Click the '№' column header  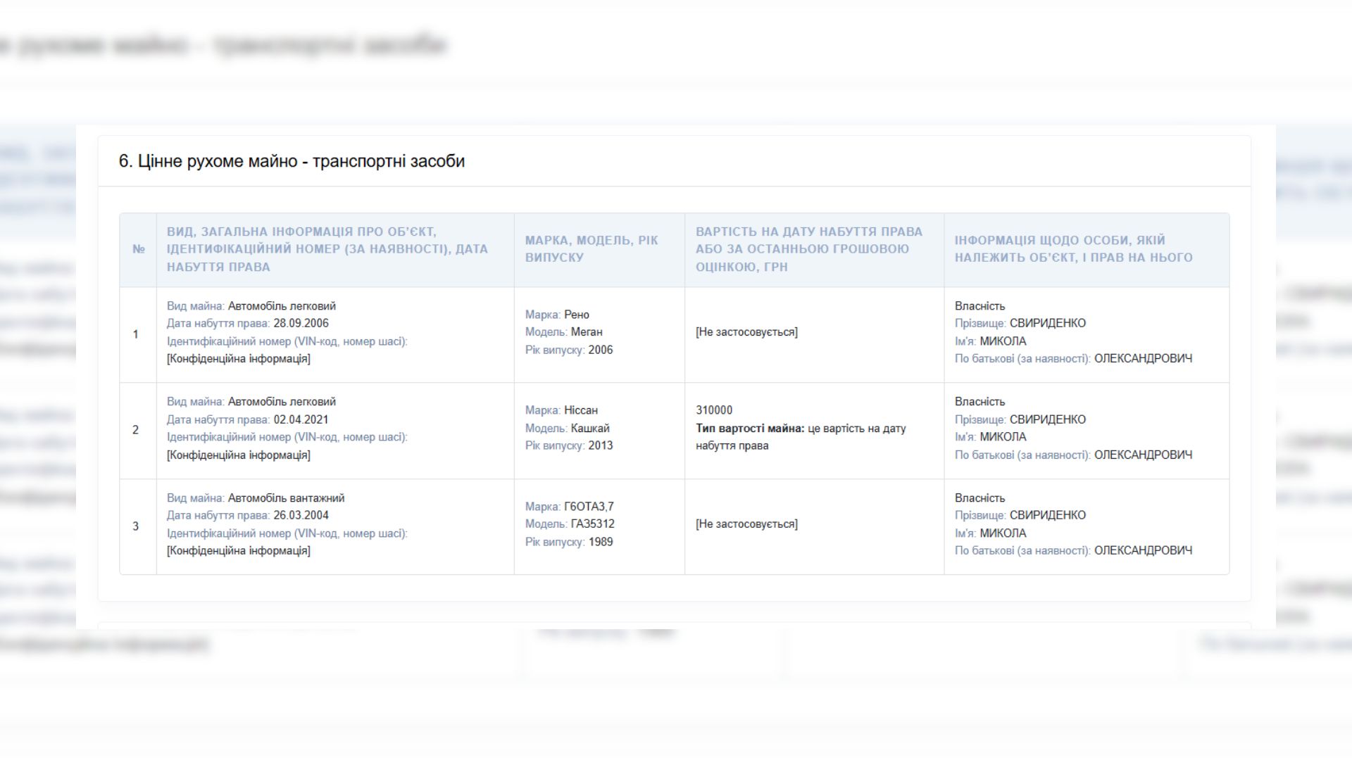point(138,249)
